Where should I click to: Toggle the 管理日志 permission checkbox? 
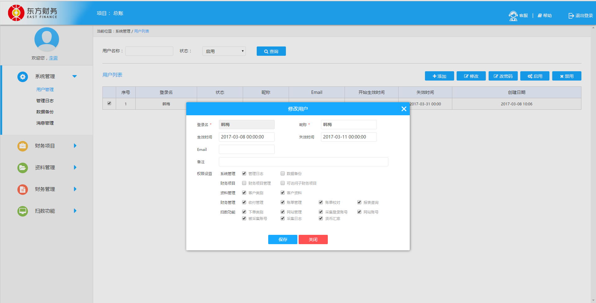[244, 173]
